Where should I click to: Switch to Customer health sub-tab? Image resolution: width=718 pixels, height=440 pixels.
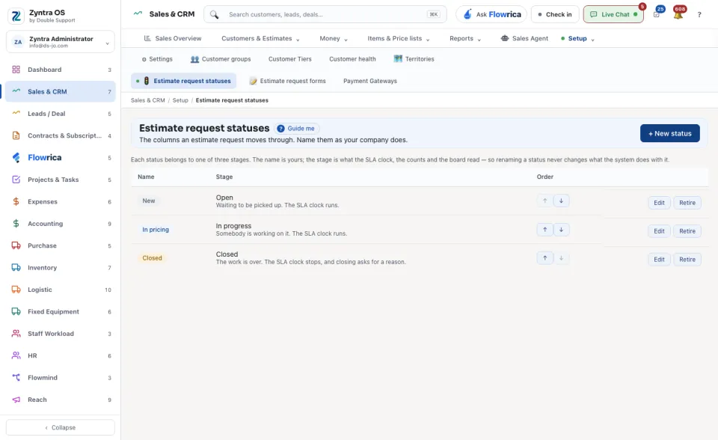click(x=352, y=59)
